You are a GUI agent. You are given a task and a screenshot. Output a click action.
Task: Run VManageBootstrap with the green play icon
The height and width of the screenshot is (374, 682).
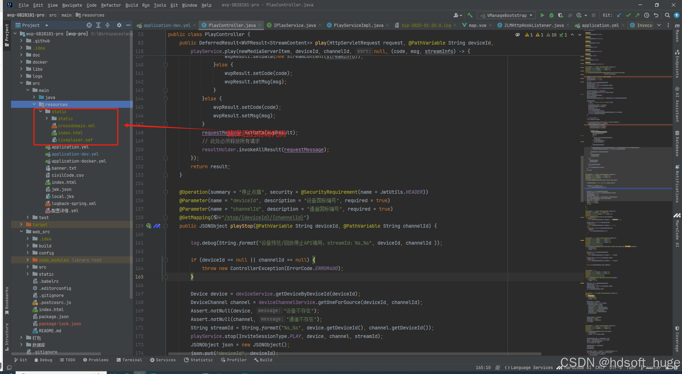542,15
